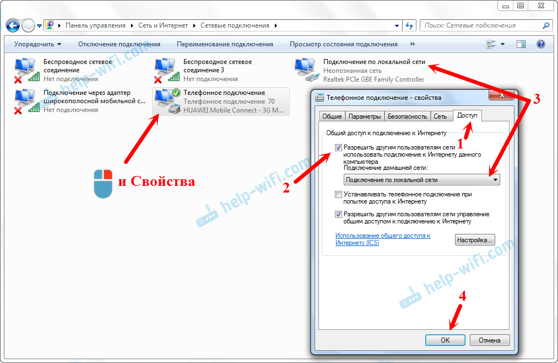Confirm dialog with OK button
Screen dimensions: 558x363
click(445, 340)
